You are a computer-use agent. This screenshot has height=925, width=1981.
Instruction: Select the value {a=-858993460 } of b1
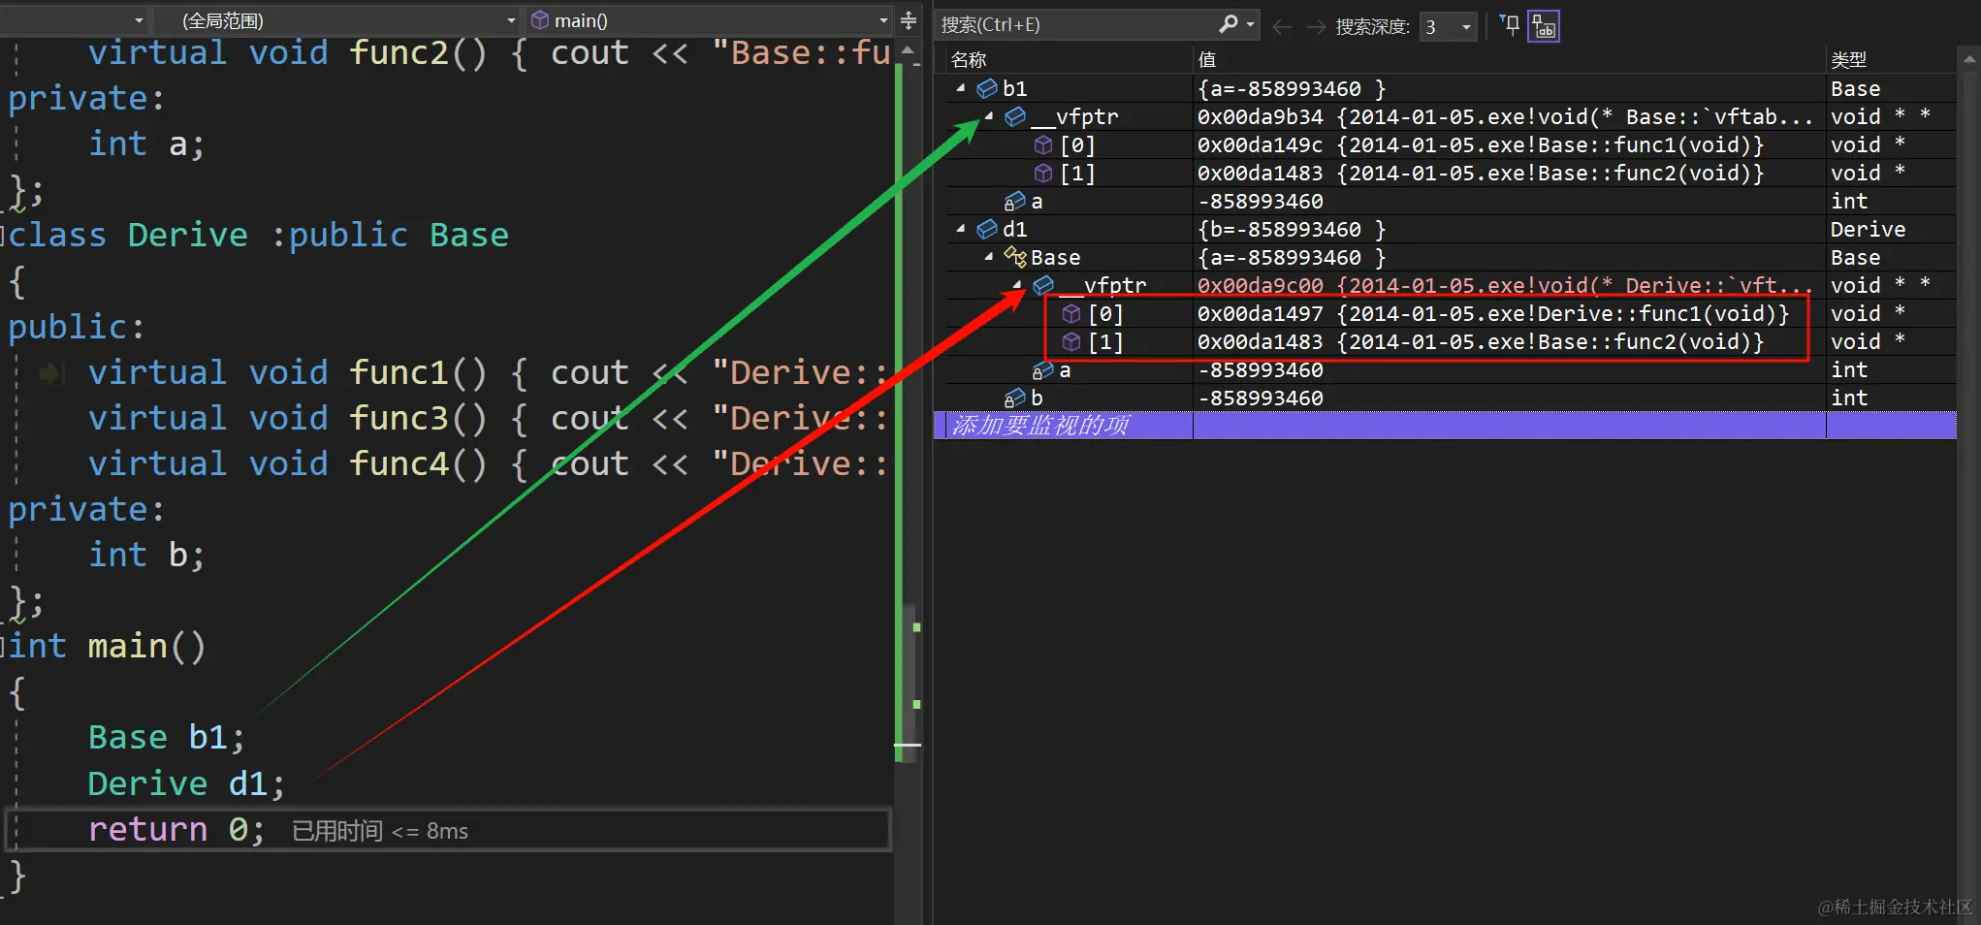pos(1292,88)
